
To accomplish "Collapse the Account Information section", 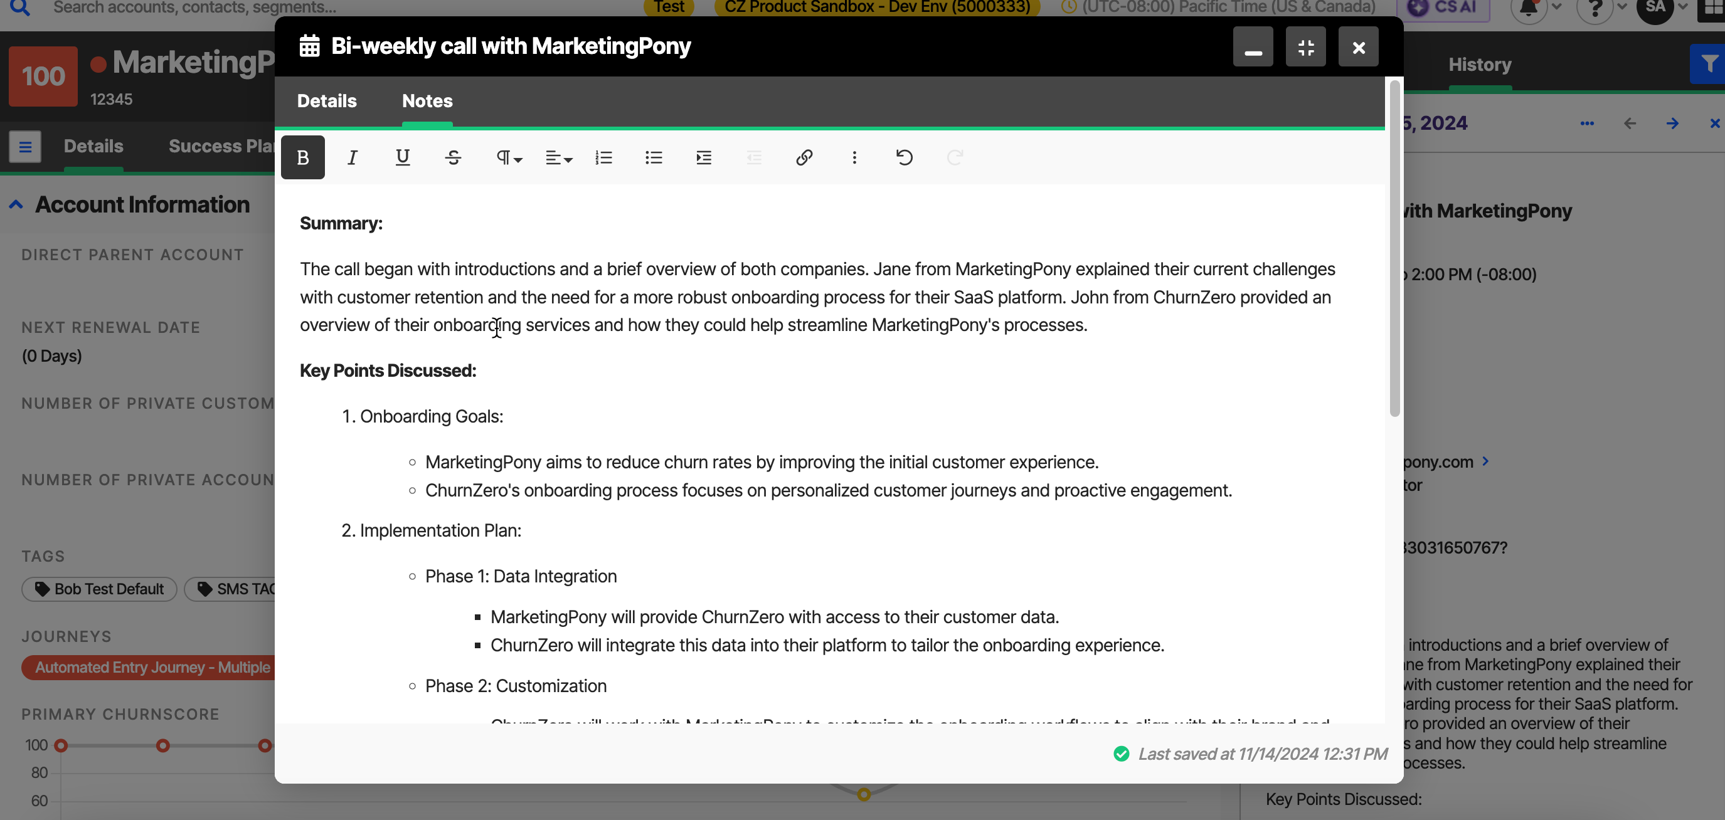I will (x=16, y=205).
